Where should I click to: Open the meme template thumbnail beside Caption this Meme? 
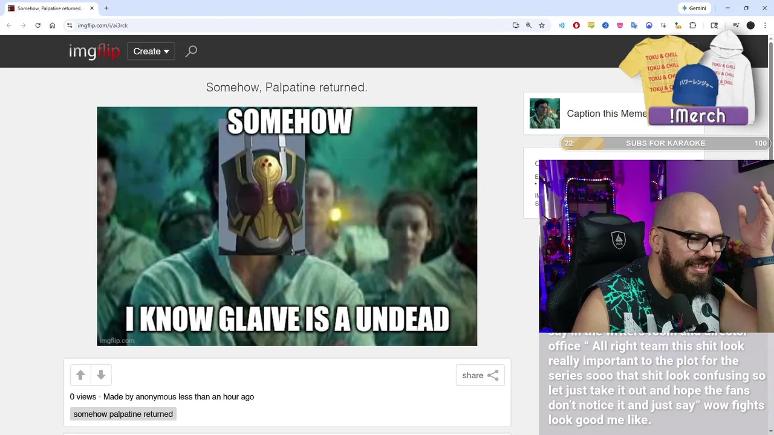coord(545,114)
